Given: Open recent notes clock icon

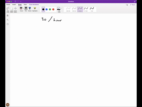Looking at the screenshot, I should tap(8, 24).
